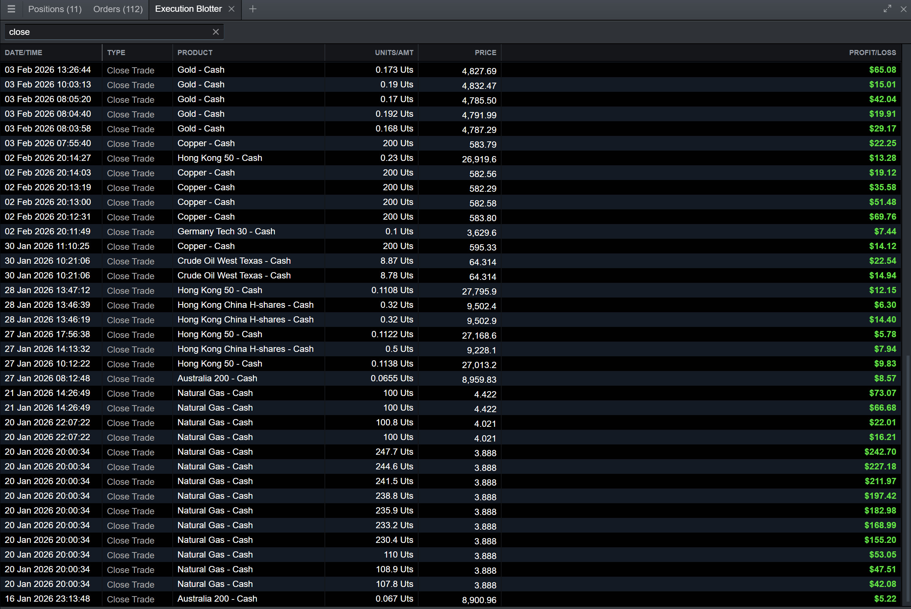Clear the 'close' search filter text

[x=216, y=32]
